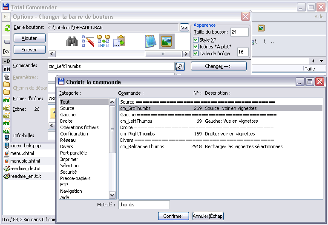Click category list scroll up arrow
328x225 pixels.
pos(112,102)
